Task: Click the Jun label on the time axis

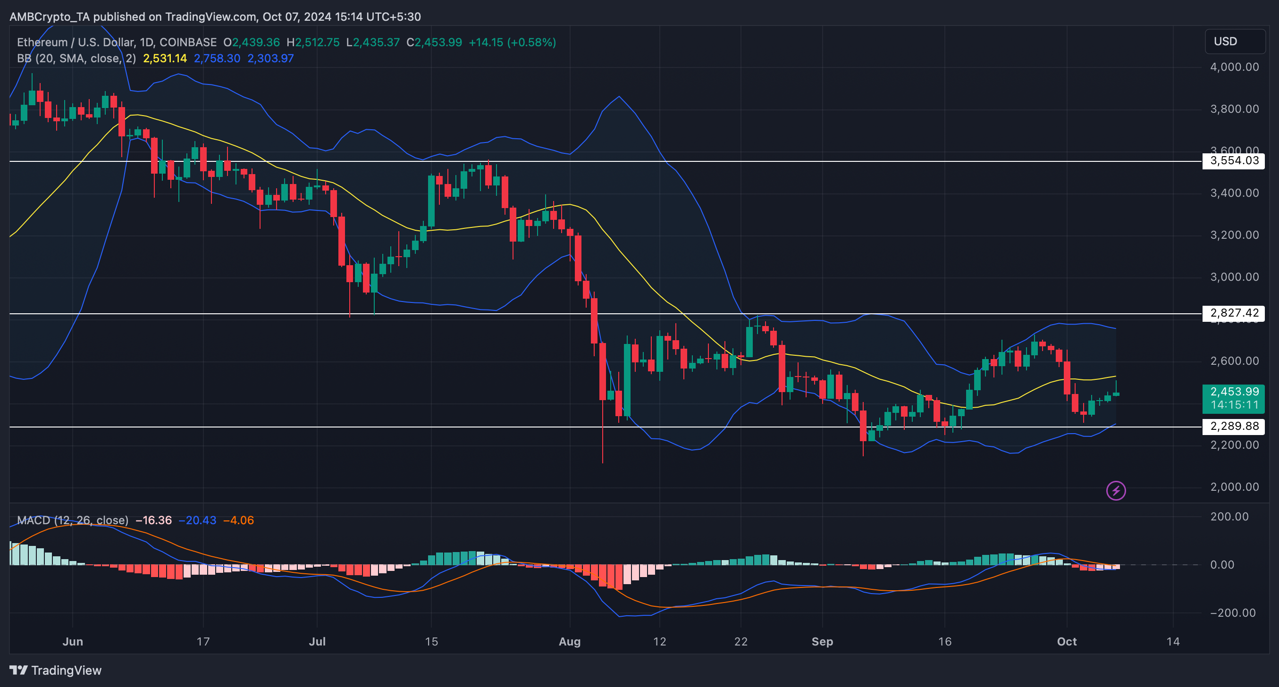Action: click(x=73, y=641)
